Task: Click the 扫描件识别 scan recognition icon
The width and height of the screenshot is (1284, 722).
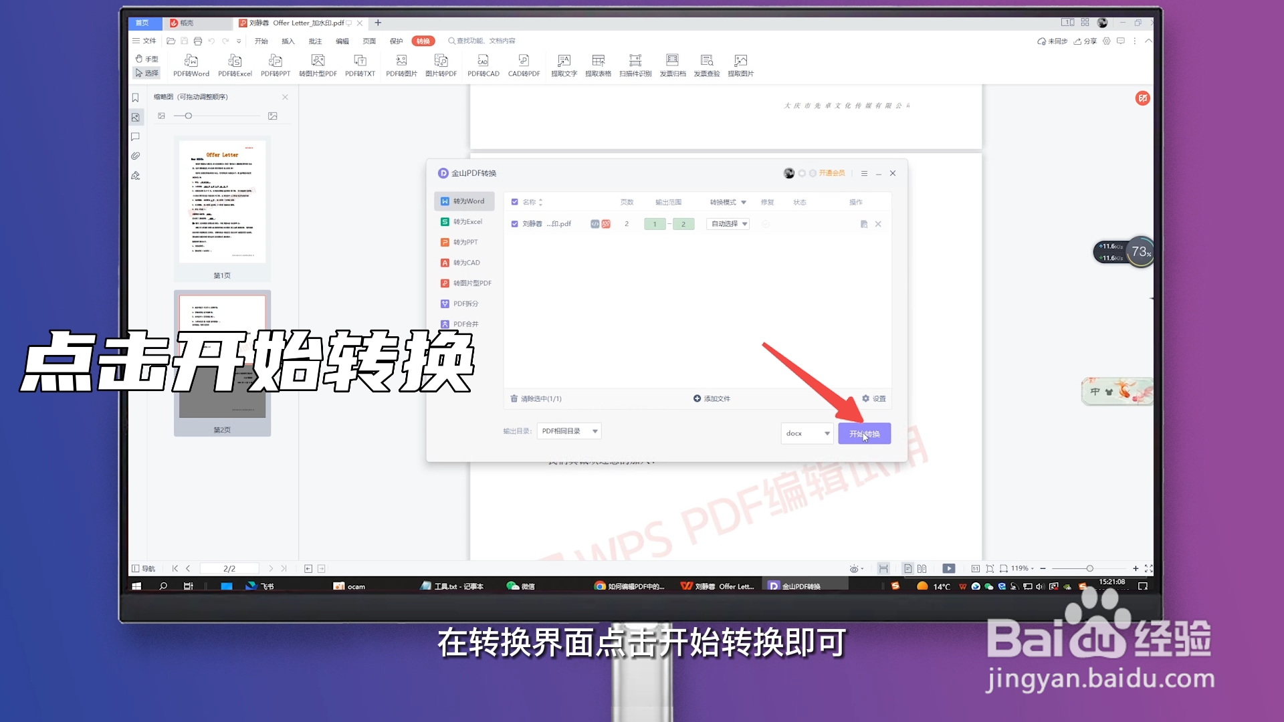Action: point(635,64)
